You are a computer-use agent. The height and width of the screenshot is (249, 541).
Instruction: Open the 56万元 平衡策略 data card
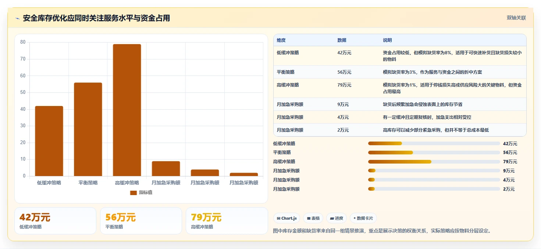pyautogui.click(x=141, y=221)
